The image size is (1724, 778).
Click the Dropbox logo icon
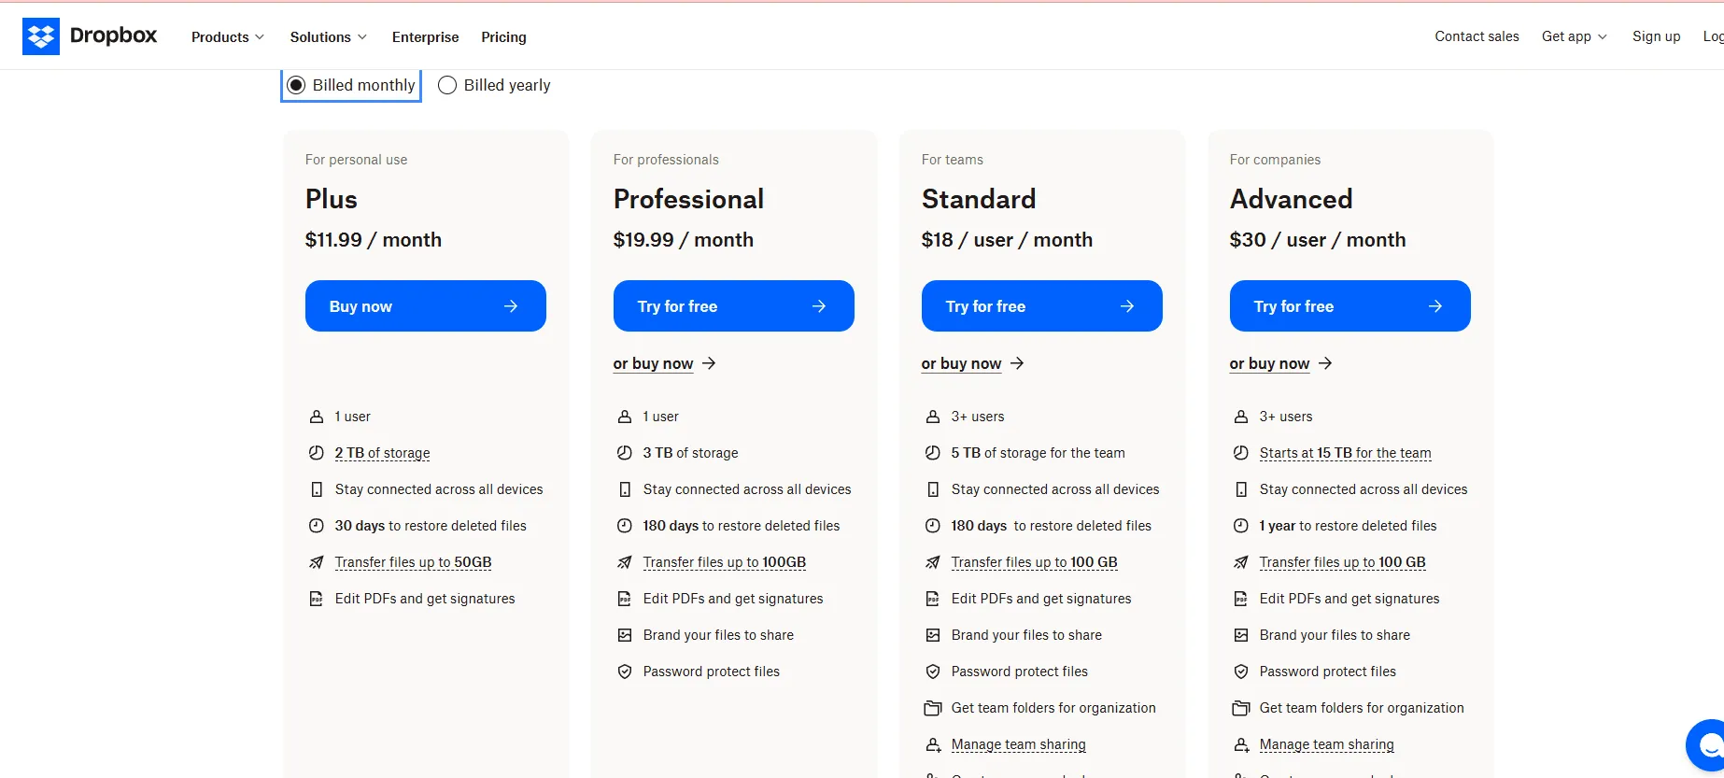coord(41,36)
